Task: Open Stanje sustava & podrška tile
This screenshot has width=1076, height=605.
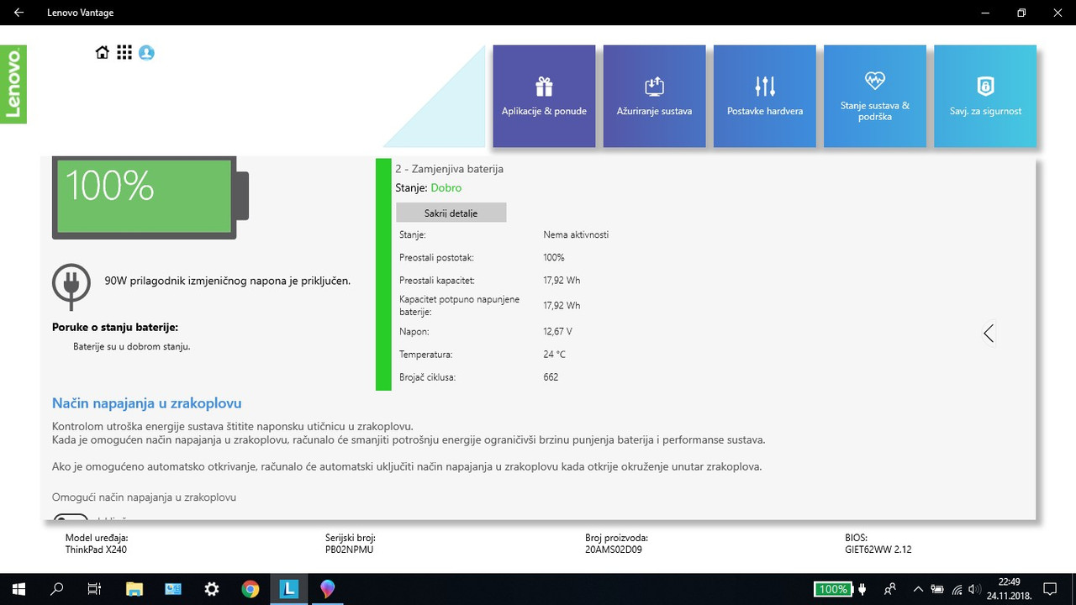Action: click(x=874, y=97)
